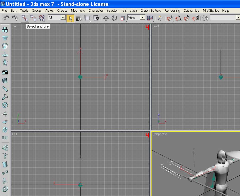Click the Redo arrow icon
Viewport: 240px width, 196px height.
click(x=15, y=18)
